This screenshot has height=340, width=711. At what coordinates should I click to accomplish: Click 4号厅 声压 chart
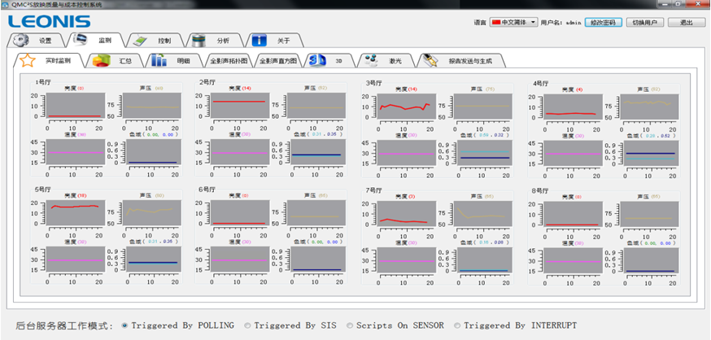point(650,107)
